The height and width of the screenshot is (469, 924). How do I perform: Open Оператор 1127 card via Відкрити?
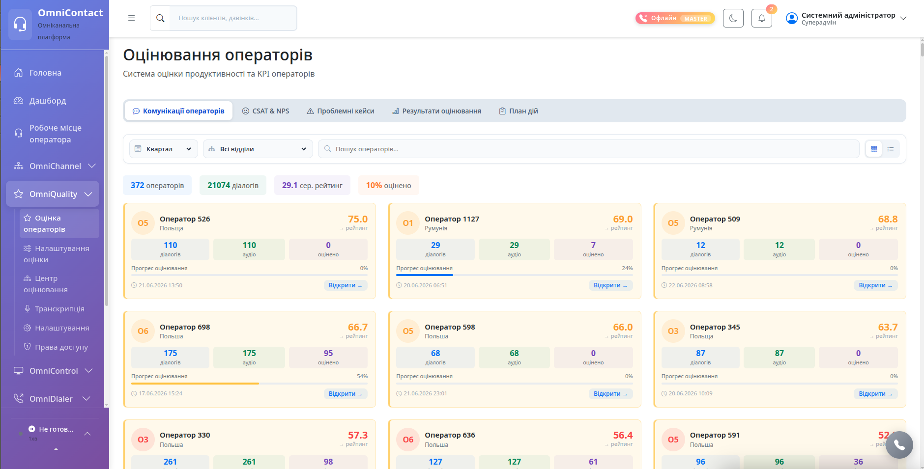point(610,285)
